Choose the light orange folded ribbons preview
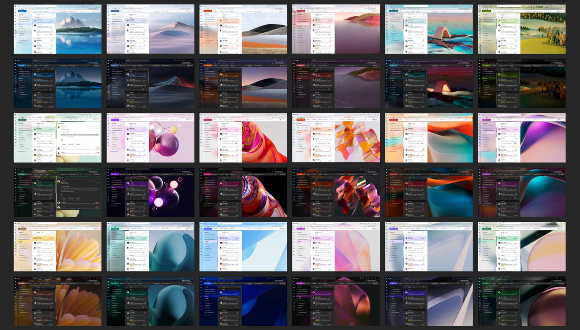Screen dimensions: 580x330 (x=336, y=138)
